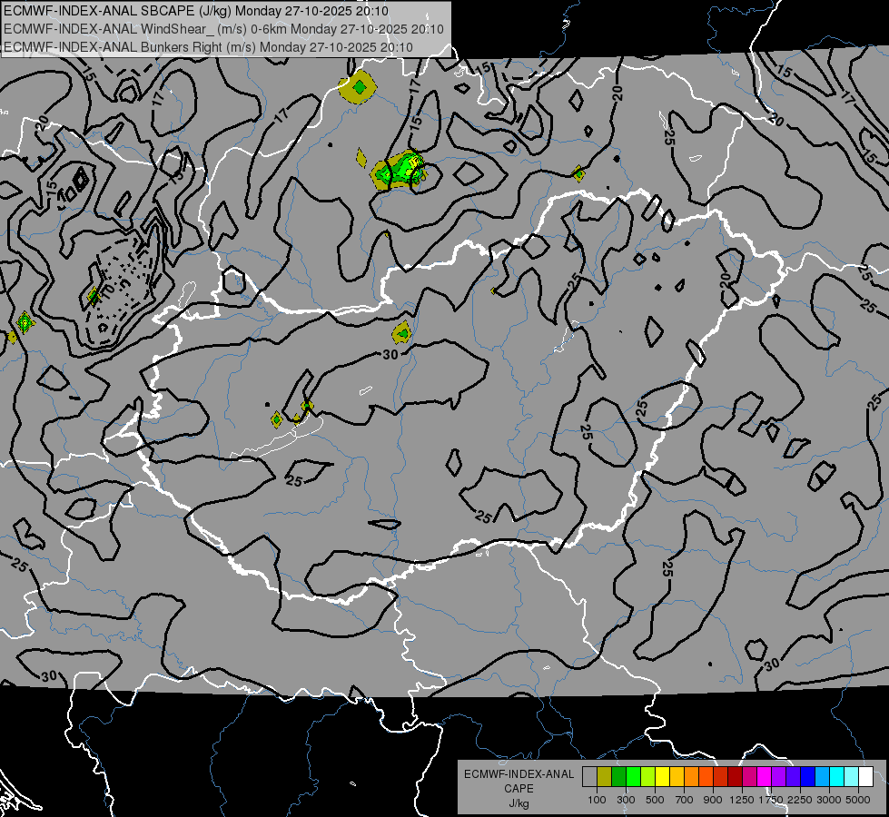This screenshot has width=889, height=817.
Task: Click the cyan 3000 J/kg legend swatch
Action: pos(837,776)
